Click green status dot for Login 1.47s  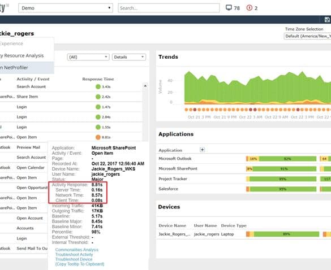[98, 107]
